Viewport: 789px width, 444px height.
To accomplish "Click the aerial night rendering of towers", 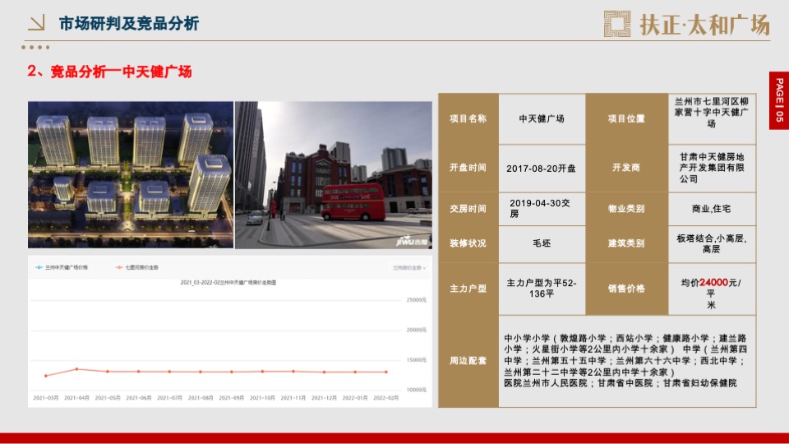I will [x=131, y=174].
